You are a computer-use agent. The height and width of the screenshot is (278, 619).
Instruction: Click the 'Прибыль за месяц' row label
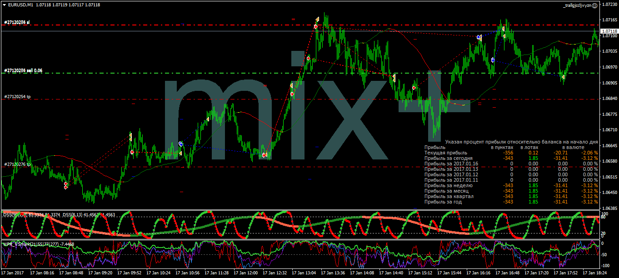[447, 191]
